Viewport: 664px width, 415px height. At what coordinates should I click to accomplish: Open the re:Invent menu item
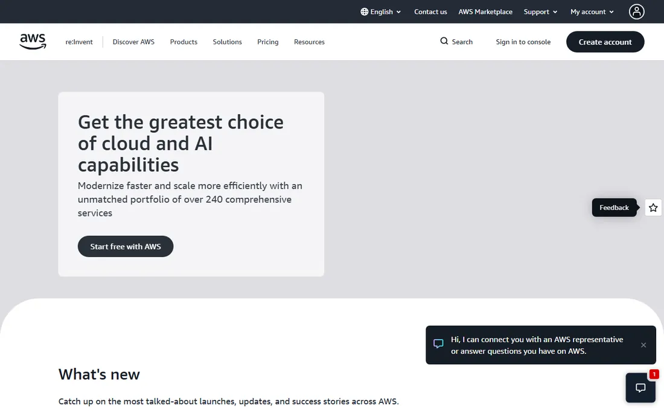point(79,42)
